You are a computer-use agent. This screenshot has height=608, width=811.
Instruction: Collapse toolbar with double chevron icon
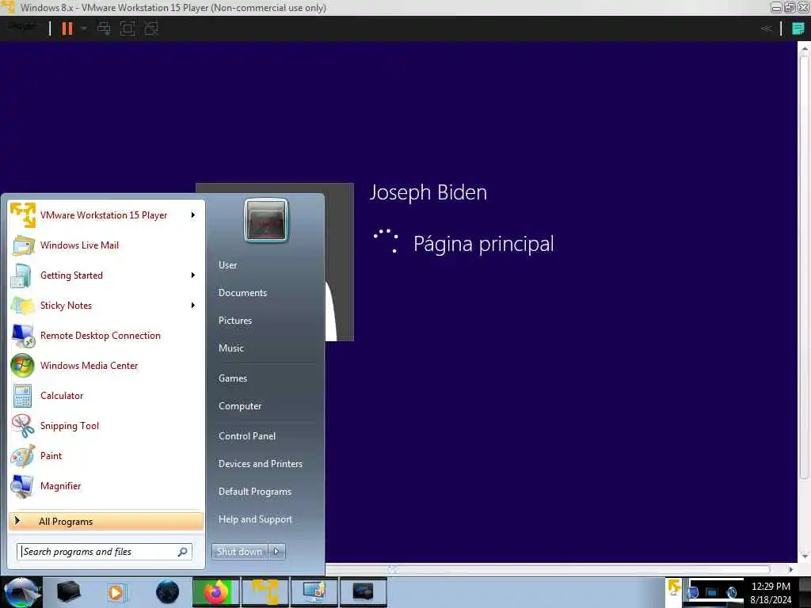pos(767,28)
